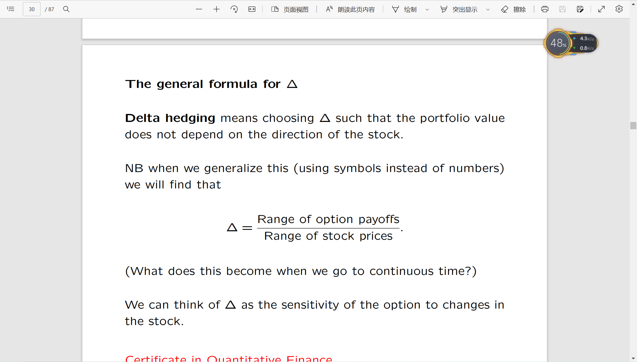637x362 pixels.
Task: Expand the 绘制 draw options dropdown arrow
Action: (x=427, y=9)
